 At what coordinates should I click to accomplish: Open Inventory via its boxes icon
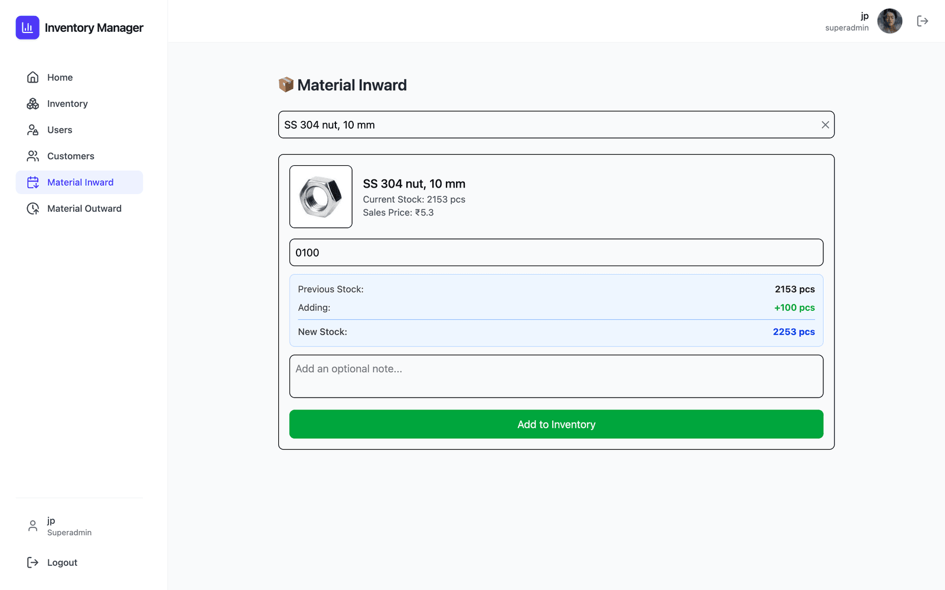(x=33, y=104)
